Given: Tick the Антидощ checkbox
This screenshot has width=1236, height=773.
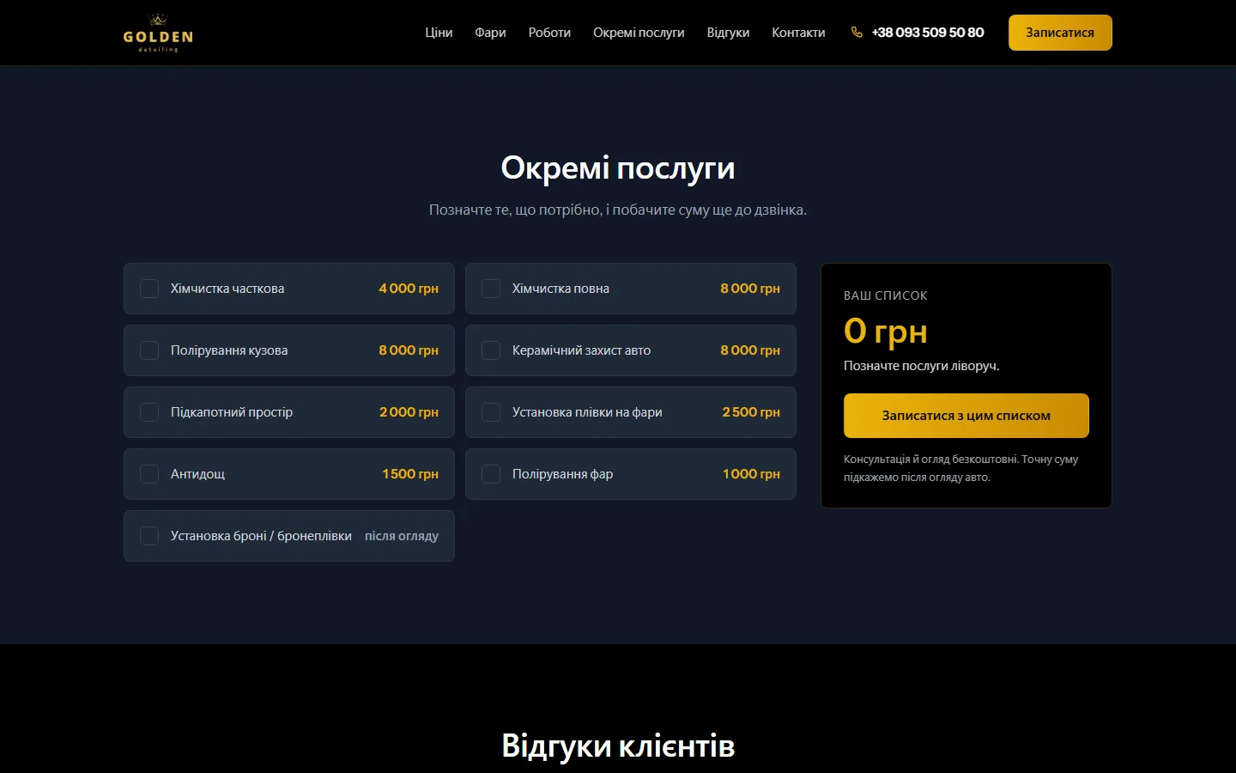Looking at the screenshot, I should click(149, 474).
